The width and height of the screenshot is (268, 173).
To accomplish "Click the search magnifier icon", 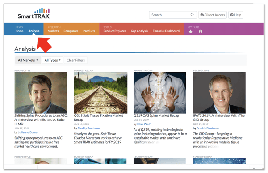I will pyautogui.click(x=192, y=15).
